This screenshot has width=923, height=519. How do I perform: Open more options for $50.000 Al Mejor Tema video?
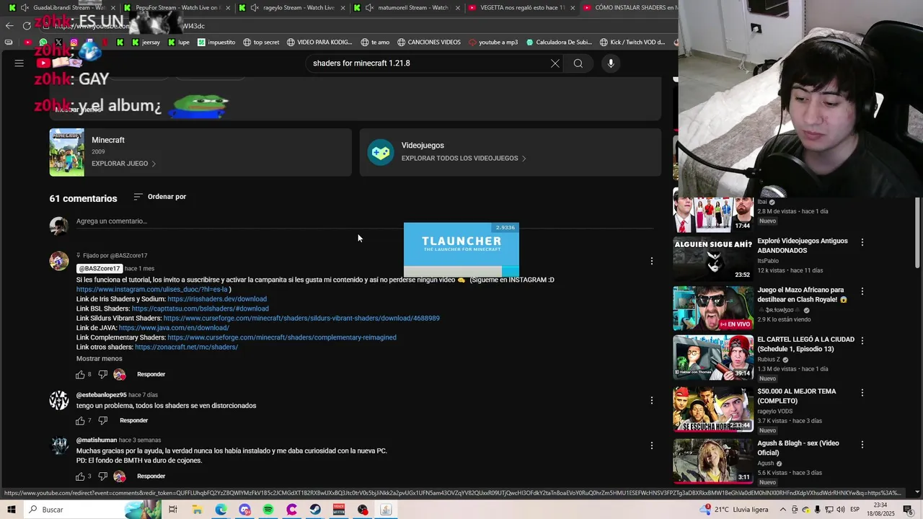(862, 393)
